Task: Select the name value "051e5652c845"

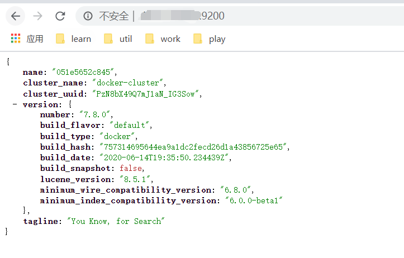Action: [83, 72]
